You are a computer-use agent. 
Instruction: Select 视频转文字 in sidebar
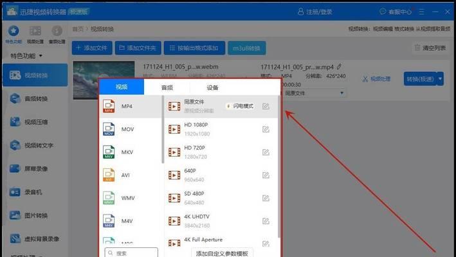pyautogui.click(x=35, y=145)
